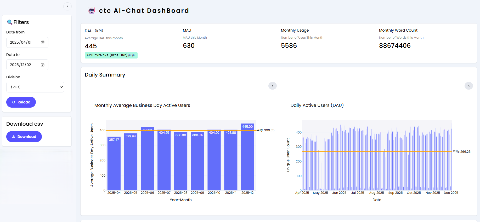The image size is (480, 222).
Task: Collapse the Daily Active Users chart chevron
Action: (469, 86)
